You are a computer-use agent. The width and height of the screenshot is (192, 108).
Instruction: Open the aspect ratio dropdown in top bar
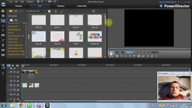pos(50,1)
